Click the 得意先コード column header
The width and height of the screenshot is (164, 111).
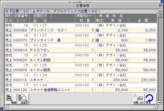pos(85,16)
